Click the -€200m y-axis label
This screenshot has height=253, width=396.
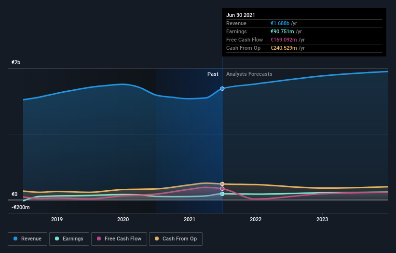(20, 207)
